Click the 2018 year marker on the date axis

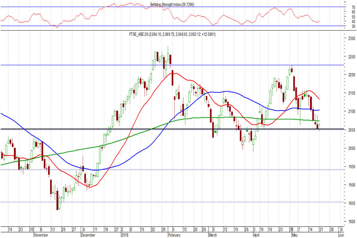point(125,235)
